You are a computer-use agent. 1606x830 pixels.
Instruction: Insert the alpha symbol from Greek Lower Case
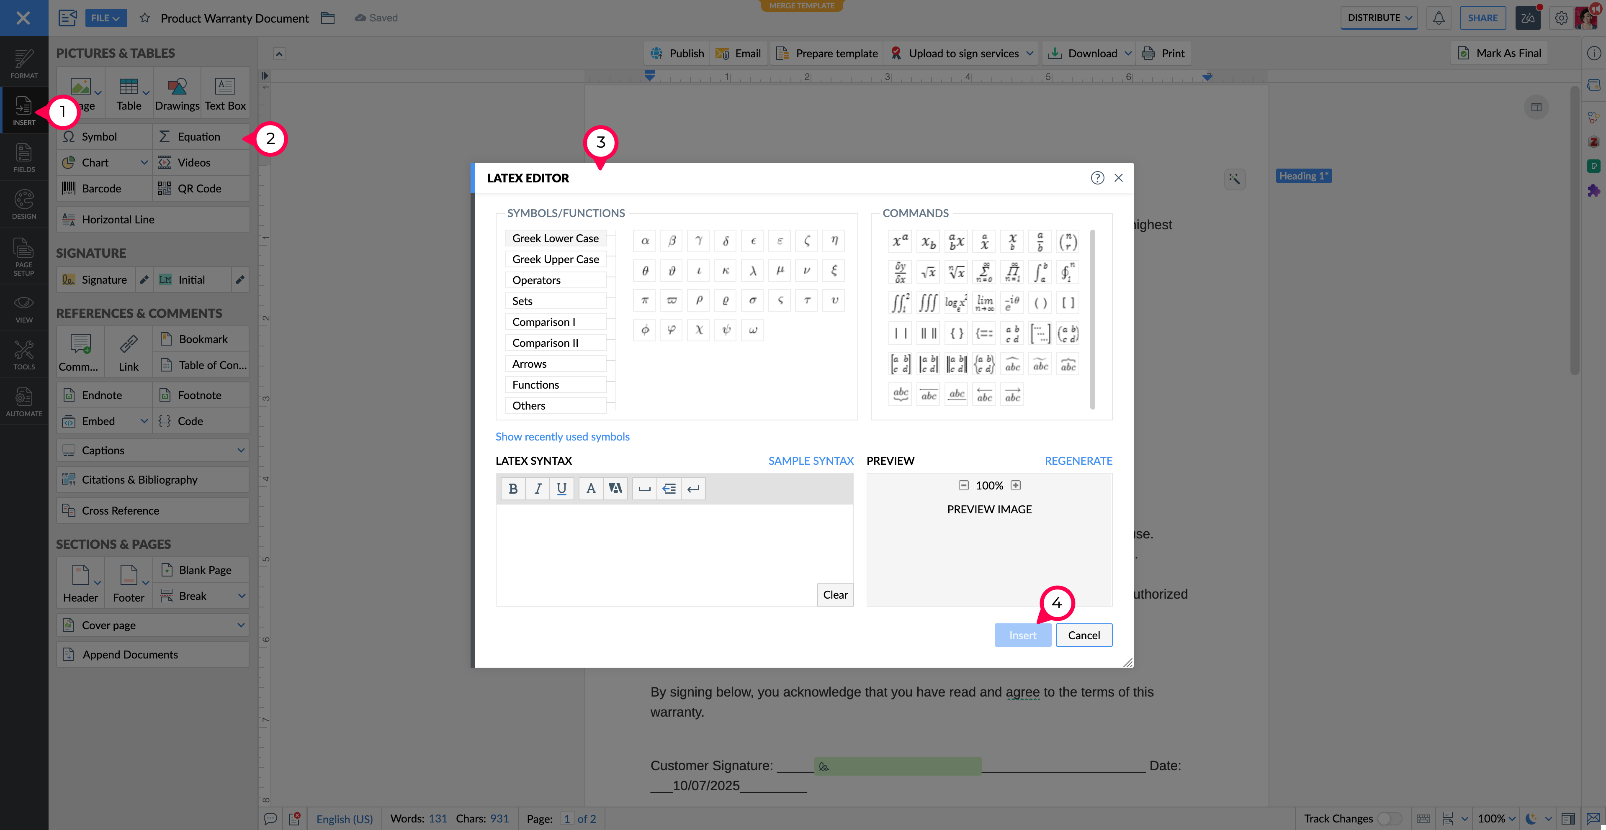[x=645, y=241]
